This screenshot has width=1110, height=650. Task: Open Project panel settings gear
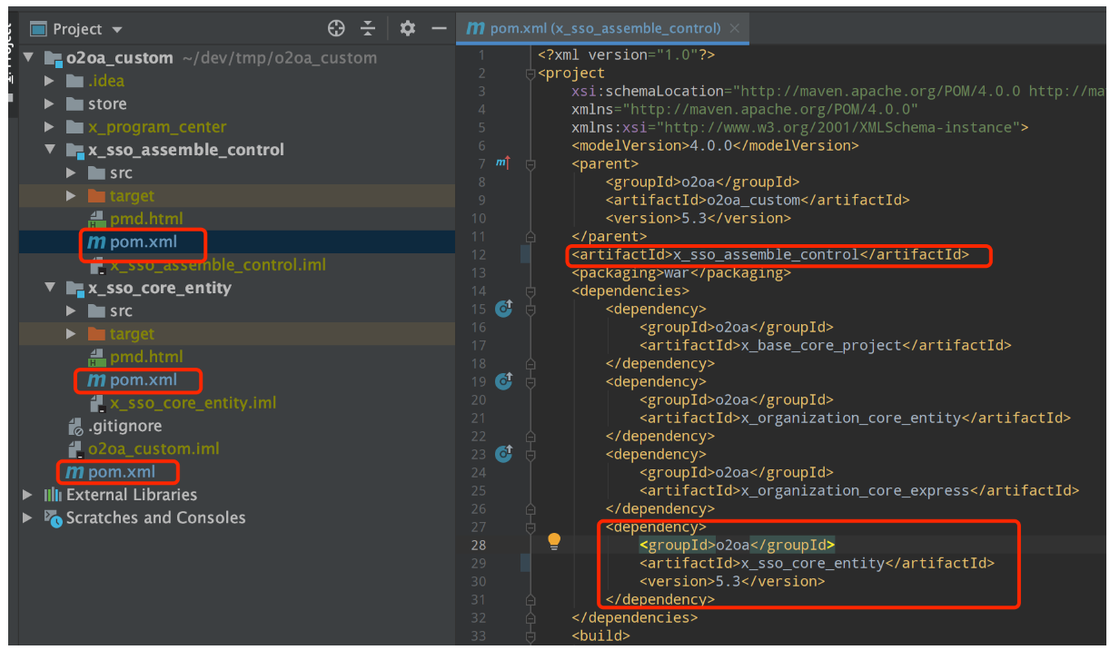[408, 28]
